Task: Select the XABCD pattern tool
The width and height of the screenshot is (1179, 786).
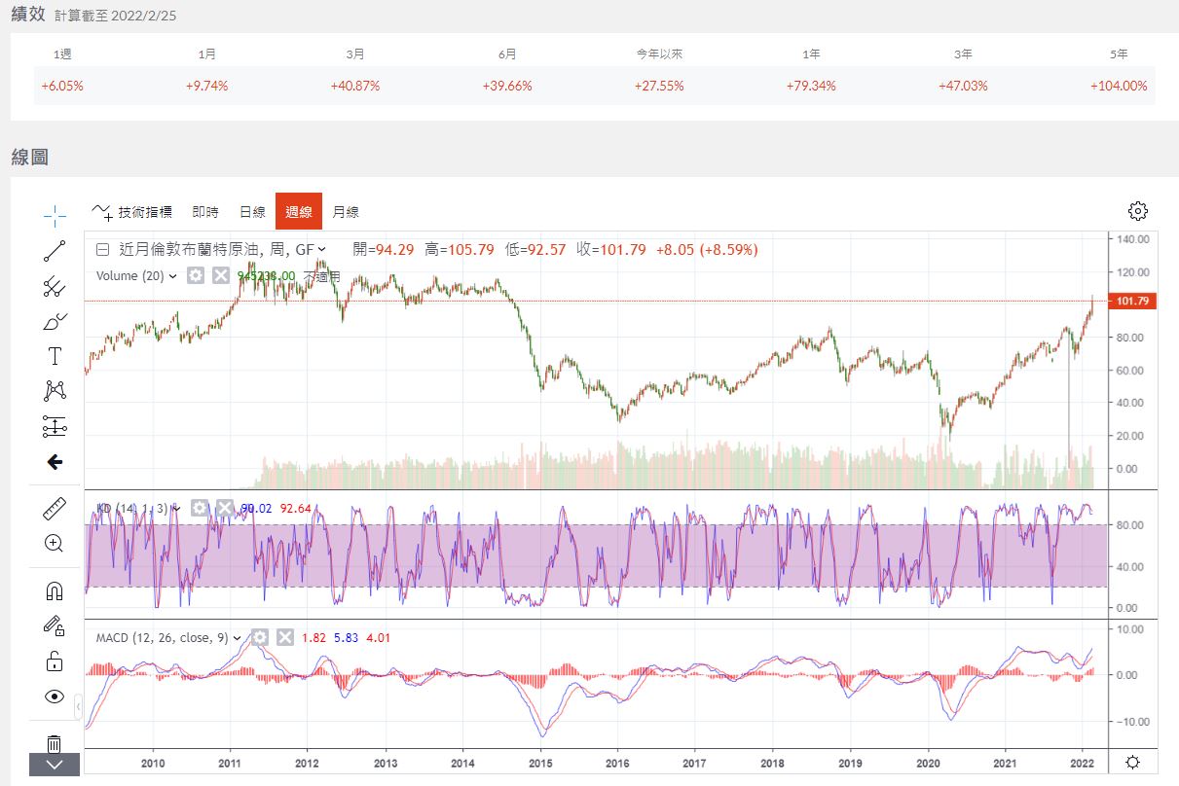Action: (55, 391)
